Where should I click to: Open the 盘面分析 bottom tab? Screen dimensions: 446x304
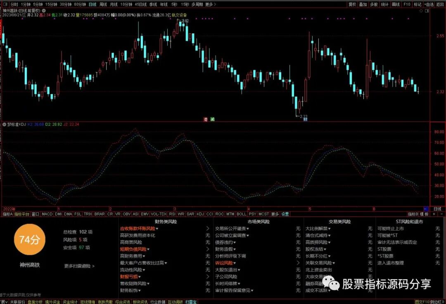(35, 302)
